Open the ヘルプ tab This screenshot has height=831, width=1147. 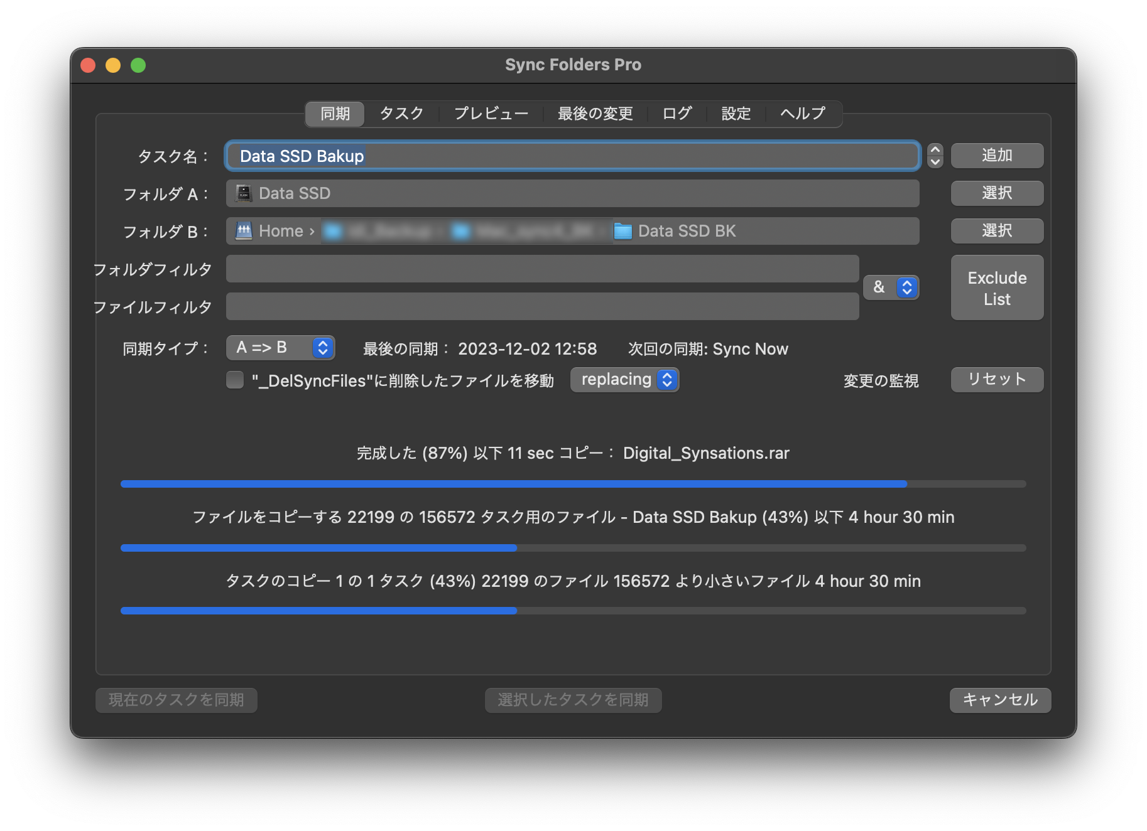(x=802, y=114)
